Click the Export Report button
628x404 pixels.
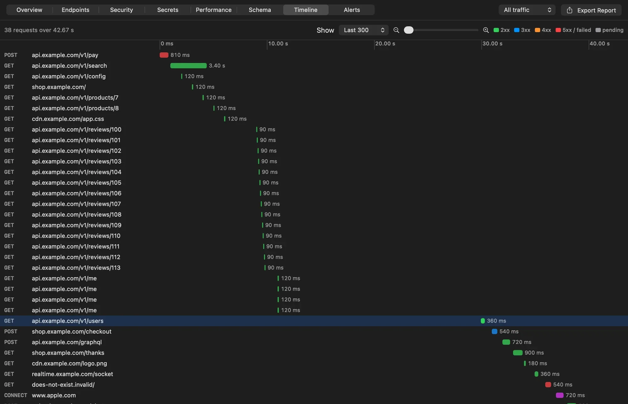coord(591,10)
